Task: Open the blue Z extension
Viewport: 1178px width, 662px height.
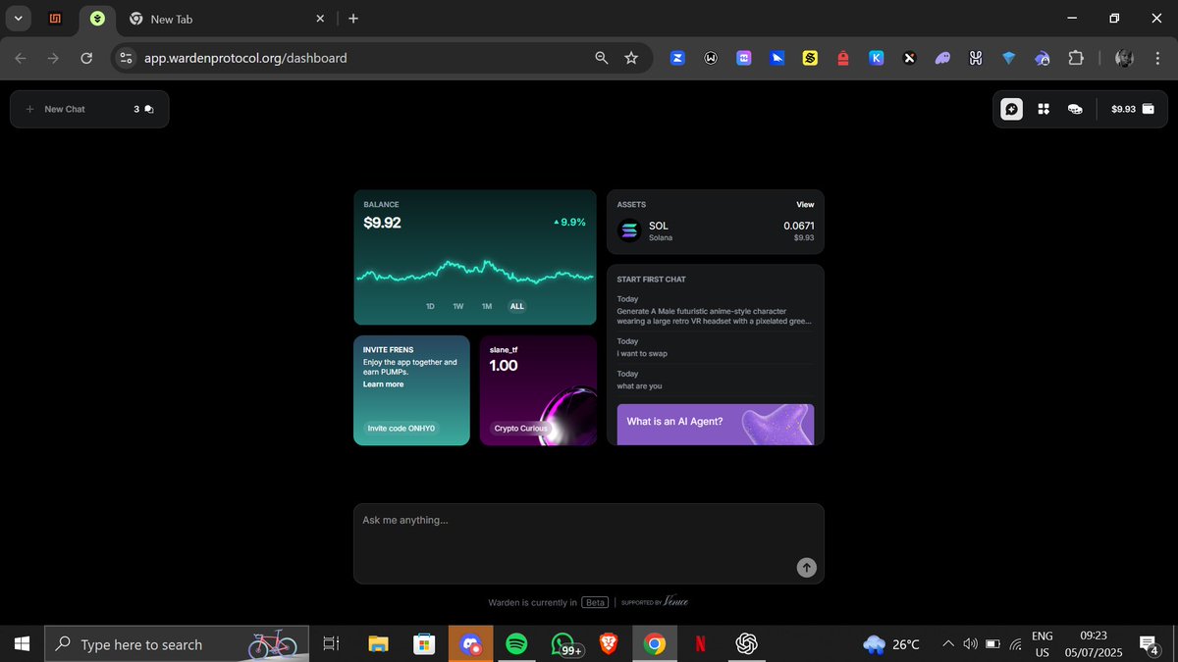Action: click(x=677, y=58)
